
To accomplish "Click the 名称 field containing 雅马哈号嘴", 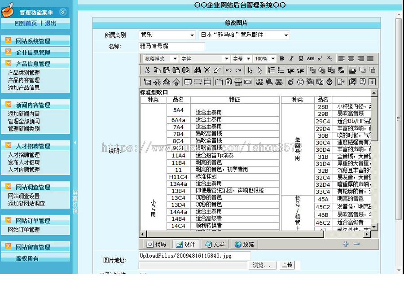I will pos(171,46).
